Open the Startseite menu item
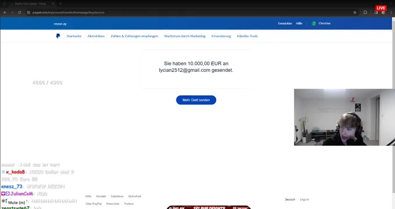The height and width of the screenshot is (209, 395). 74,36
